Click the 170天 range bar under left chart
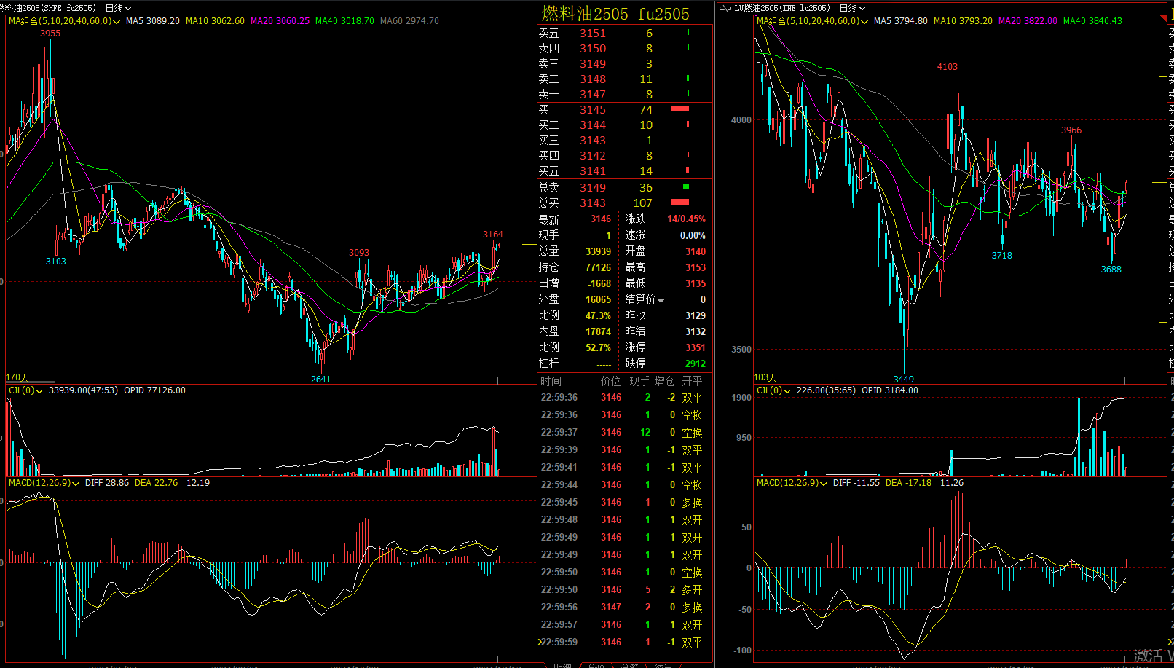This screenshot has height=668, width=1174. point(30,380)
